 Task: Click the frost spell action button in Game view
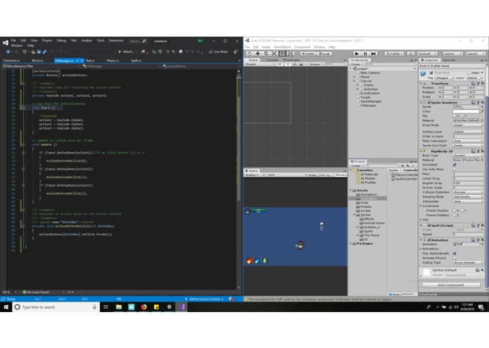(x=257, y=261)
